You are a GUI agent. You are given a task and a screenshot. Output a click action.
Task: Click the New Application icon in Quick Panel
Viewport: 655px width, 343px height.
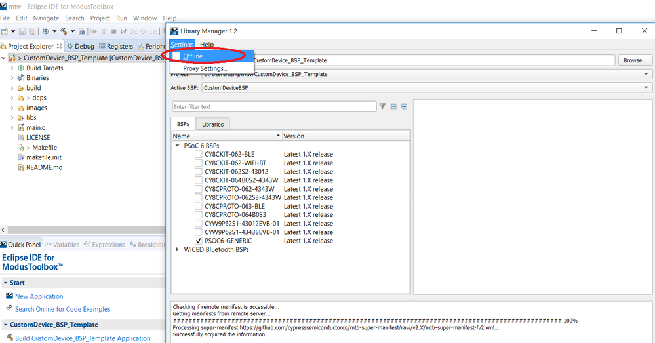point(10,296)
